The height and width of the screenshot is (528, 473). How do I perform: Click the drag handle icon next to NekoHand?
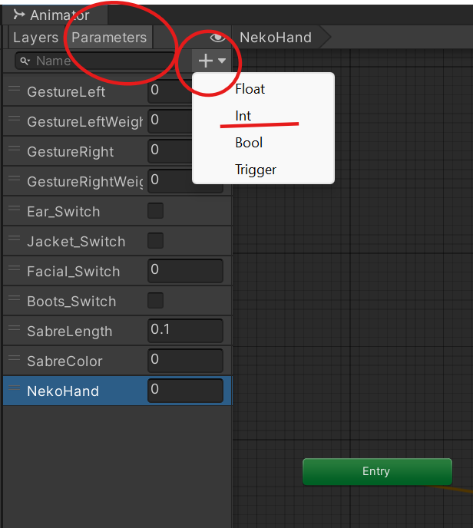(x=14, y=388)
